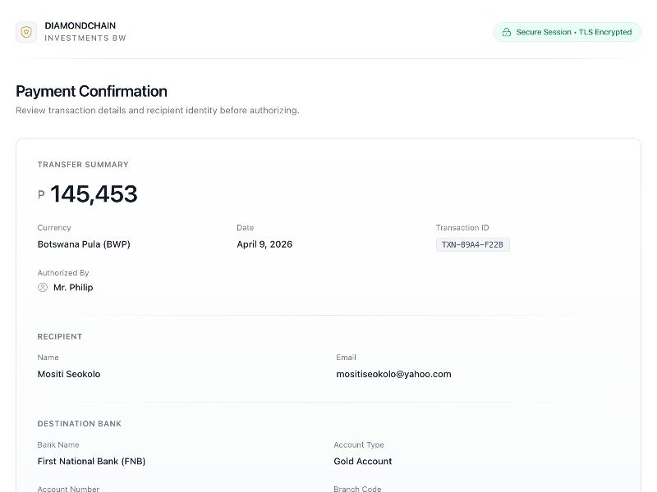Image resolution: width=657 pixels, height=492 pixels.
Task: Click the Destination Bank section header
Action: [x=80, y=424]
